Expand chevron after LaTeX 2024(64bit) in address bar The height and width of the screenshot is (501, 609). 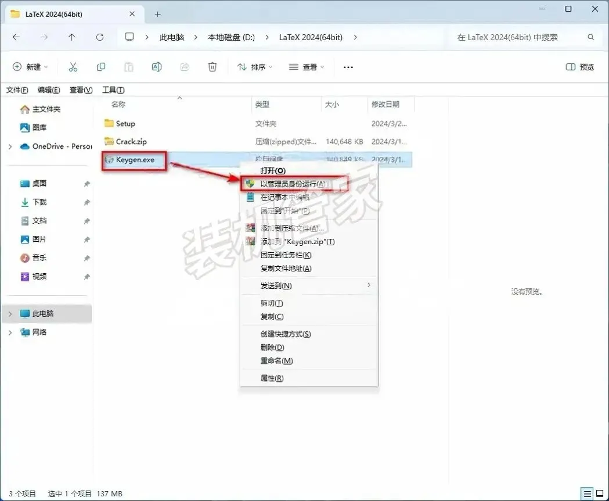(x=355, y=37)
